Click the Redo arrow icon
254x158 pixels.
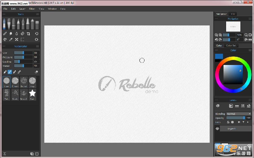pyautogui.click(x=37, y=39)
